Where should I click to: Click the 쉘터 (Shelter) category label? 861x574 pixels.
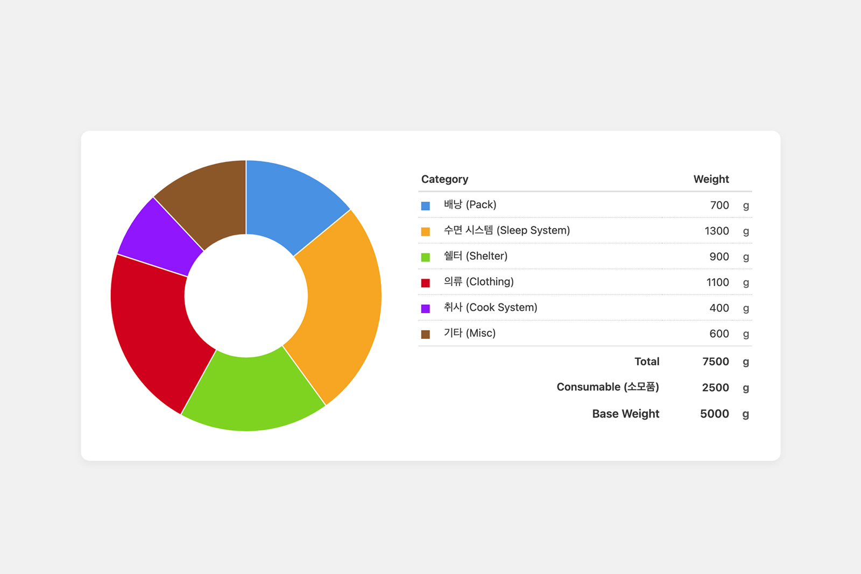point(475,256)
